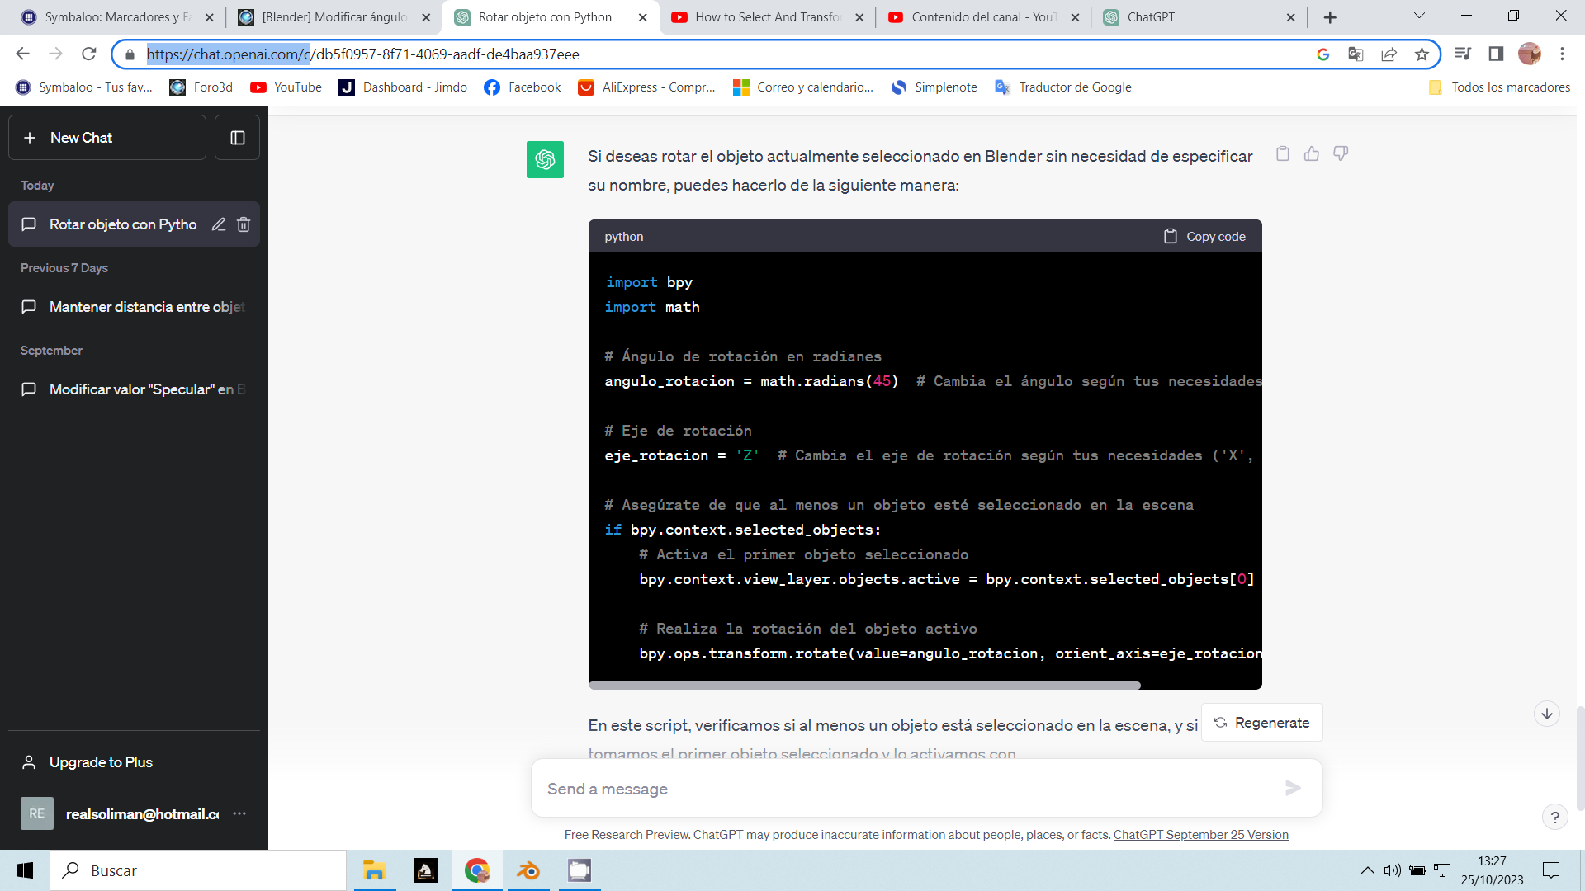This screenshot has height=891, width=1585.
Task: Give the response a thumbs down
Action: (x=1341, y=153)
